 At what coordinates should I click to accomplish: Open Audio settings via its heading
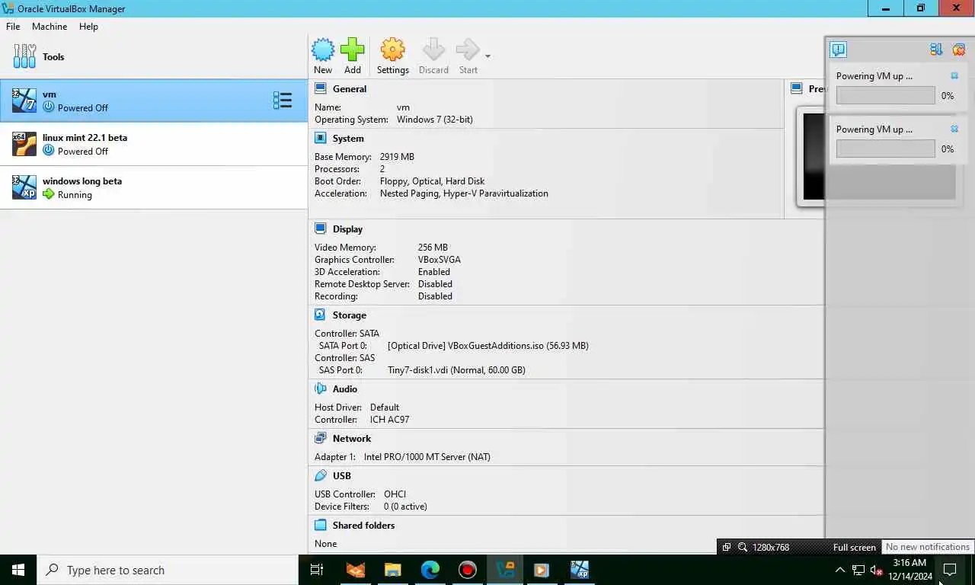[x=345, y=389]
